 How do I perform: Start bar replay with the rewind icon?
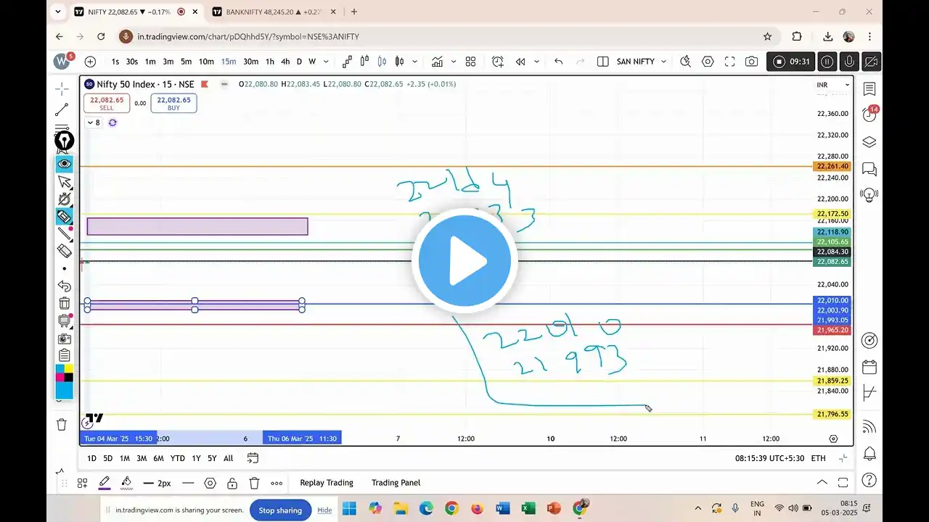coord(520,62)
